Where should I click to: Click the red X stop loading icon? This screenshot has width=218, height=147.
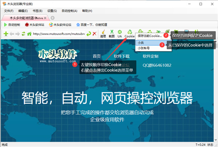(94, 34)
